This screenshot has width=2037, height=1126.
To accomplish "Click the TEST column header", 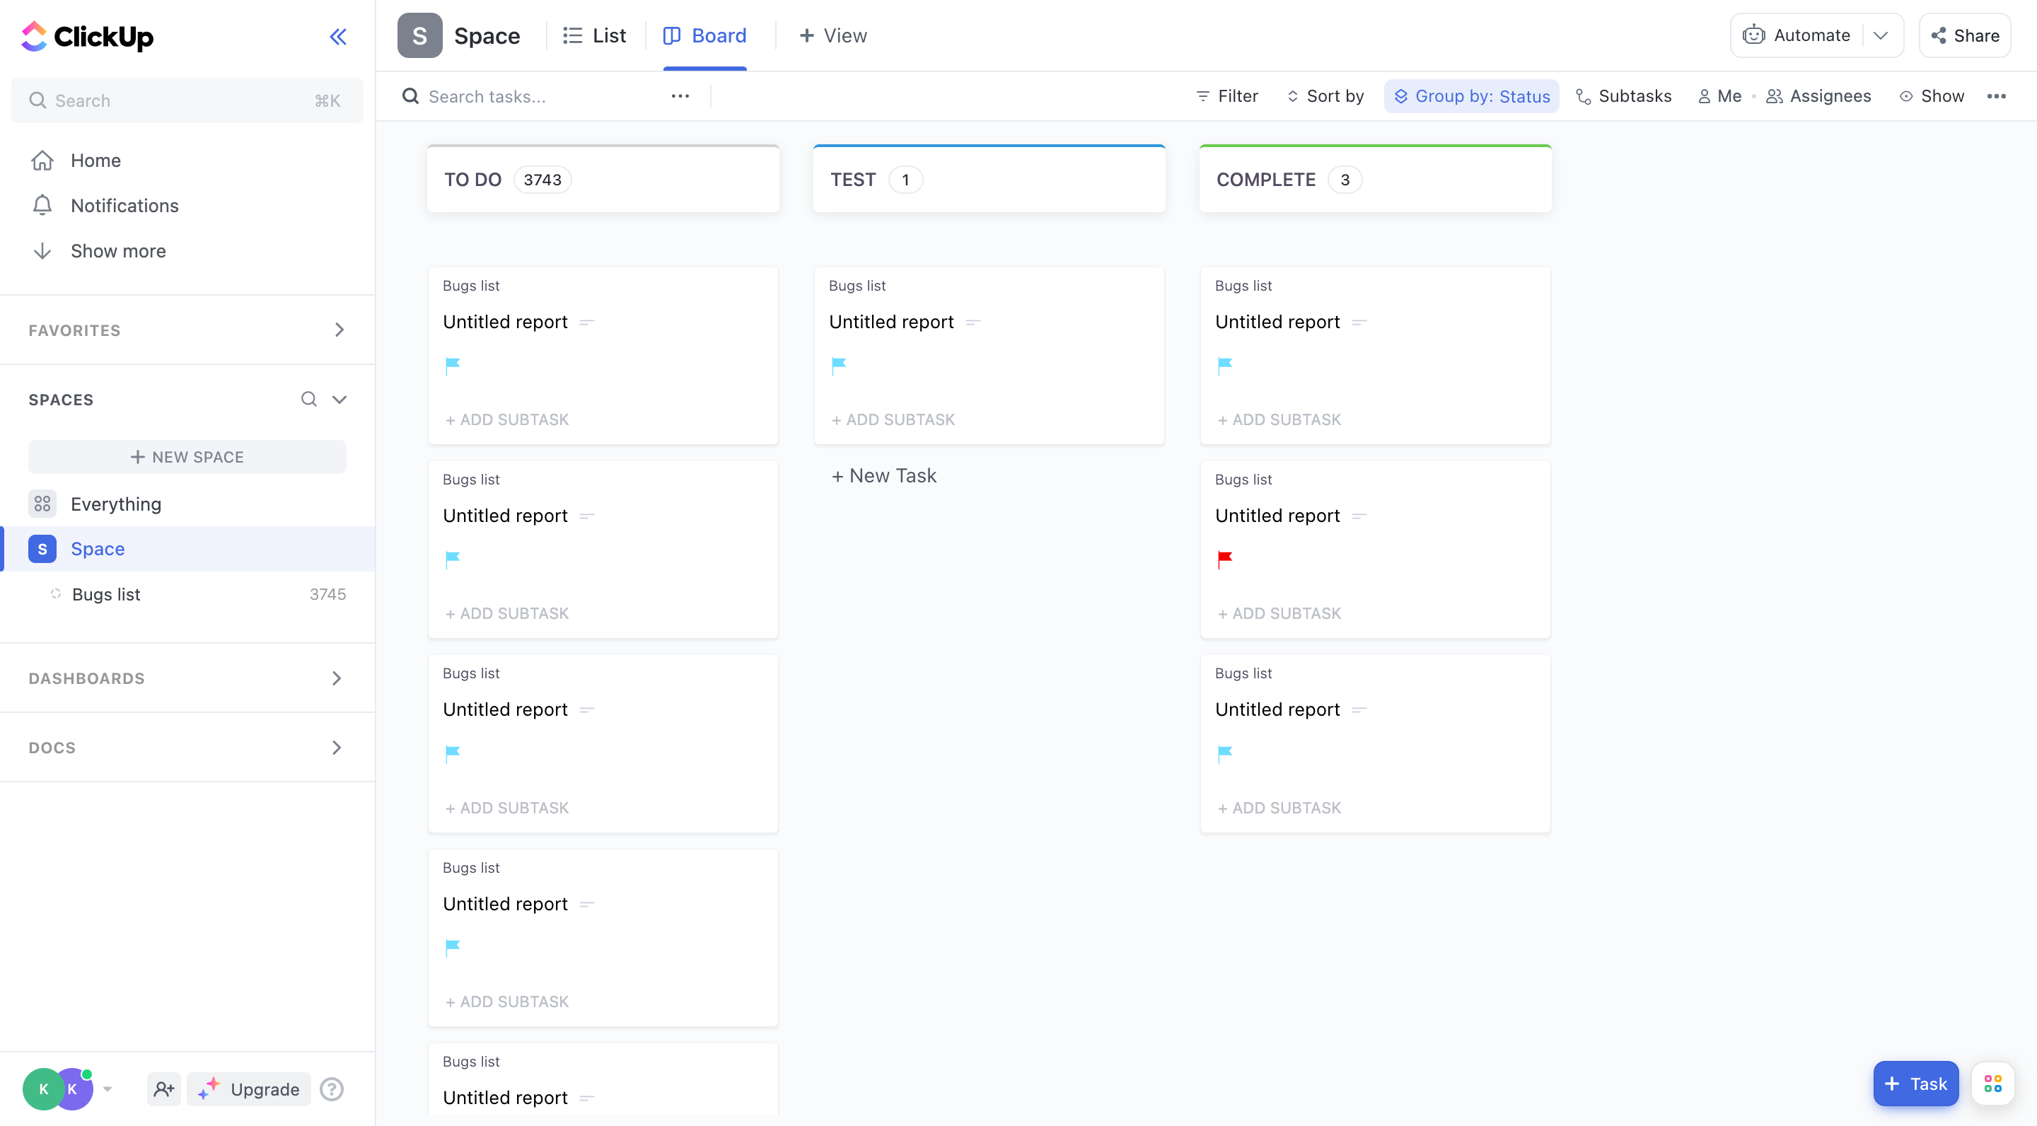I will [990, 180].
